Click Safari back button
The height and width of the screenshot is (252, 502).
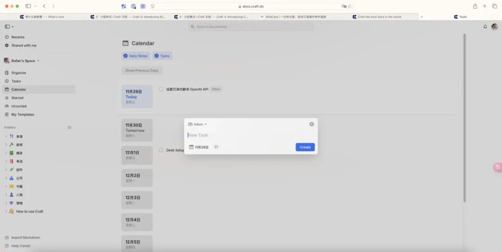click(x=44, y=6)
